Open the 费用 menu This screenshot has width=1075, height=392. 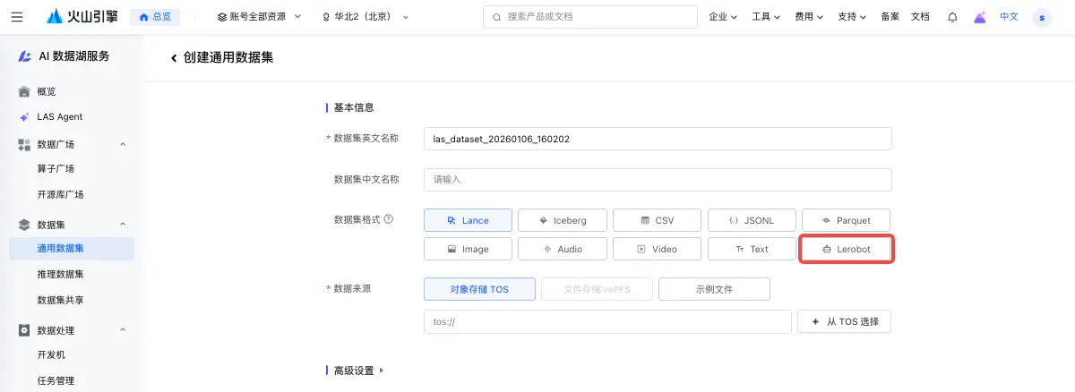808,17
